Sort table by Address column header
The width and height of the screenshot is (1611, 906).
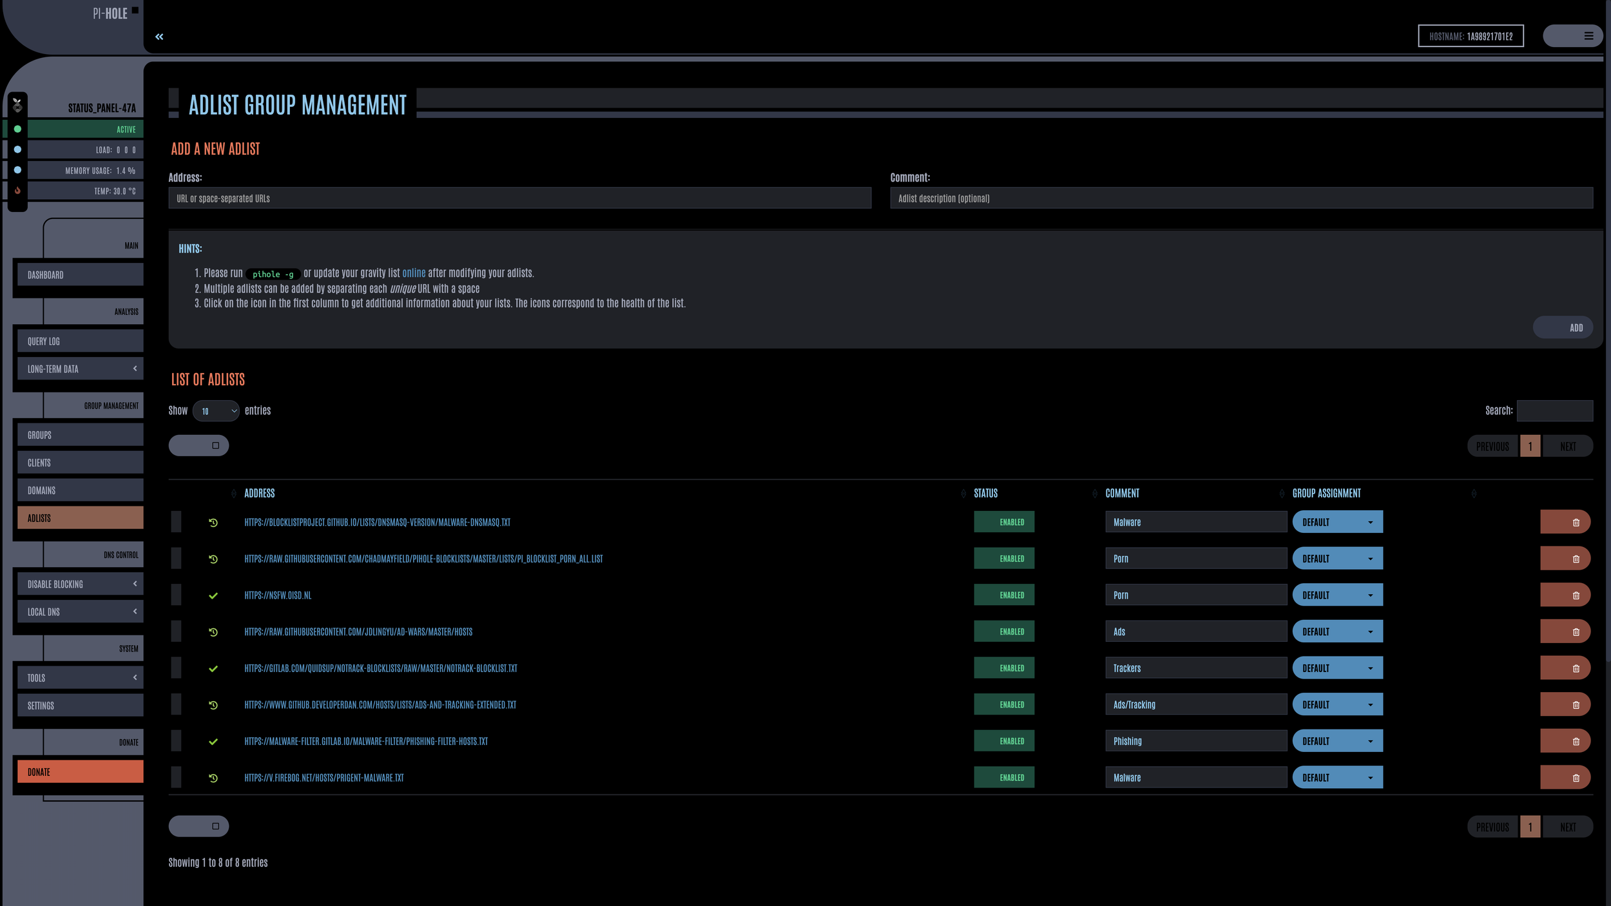tap(260, 493)
